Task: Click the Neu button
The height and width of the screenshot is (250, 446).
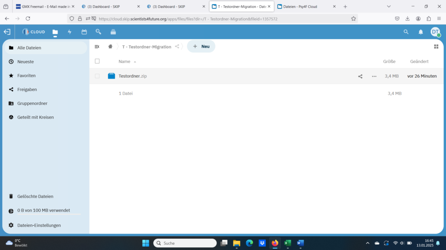Action: pyautogui.click(x=201, y=46)
